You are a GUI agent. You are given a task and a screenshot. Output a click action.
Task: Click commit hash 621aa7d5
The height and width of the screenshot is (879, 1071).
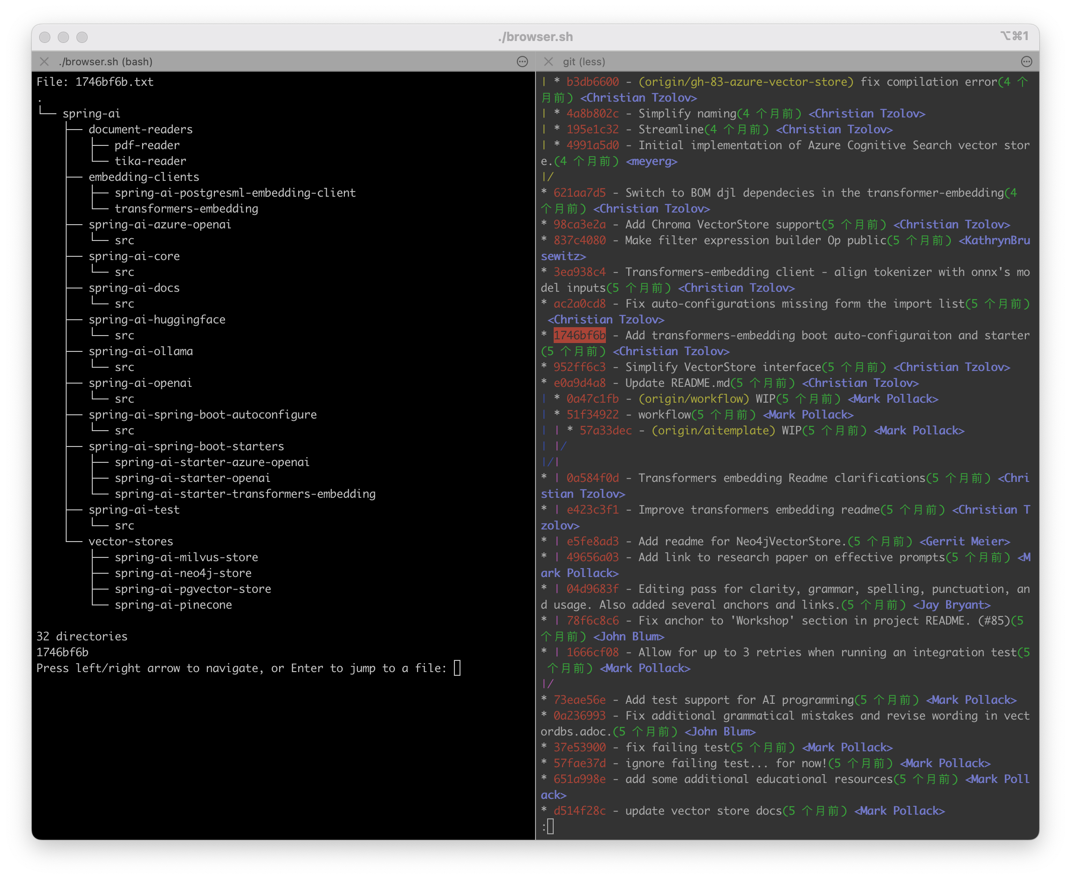[x=579, y=192]
